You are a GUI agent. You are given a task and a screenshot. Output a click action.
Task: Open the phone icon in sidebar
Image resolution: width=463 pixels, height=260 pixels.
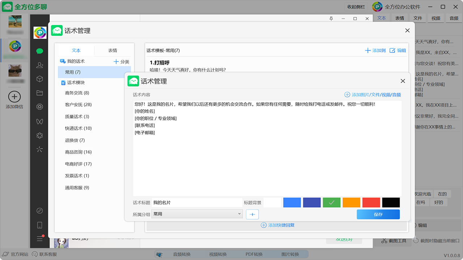pyautogui.click(x=40, y=225)
